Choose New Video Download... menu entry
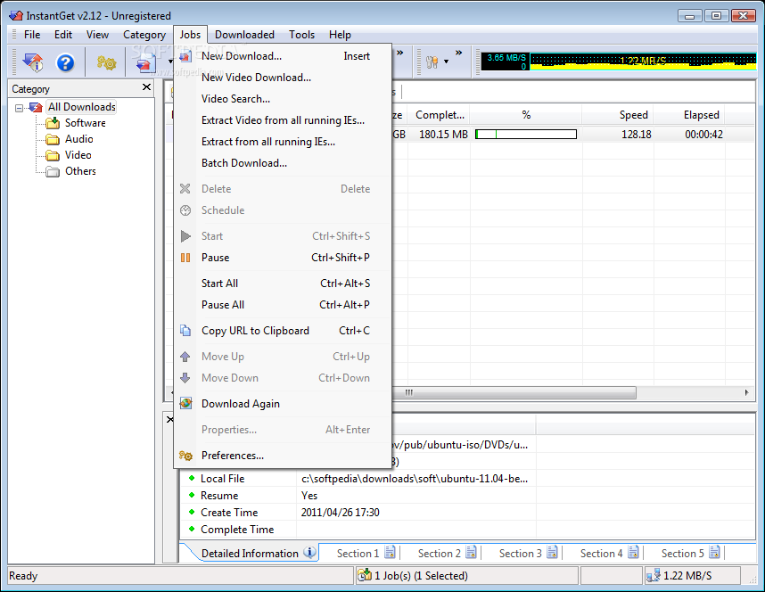 (283, 78)
